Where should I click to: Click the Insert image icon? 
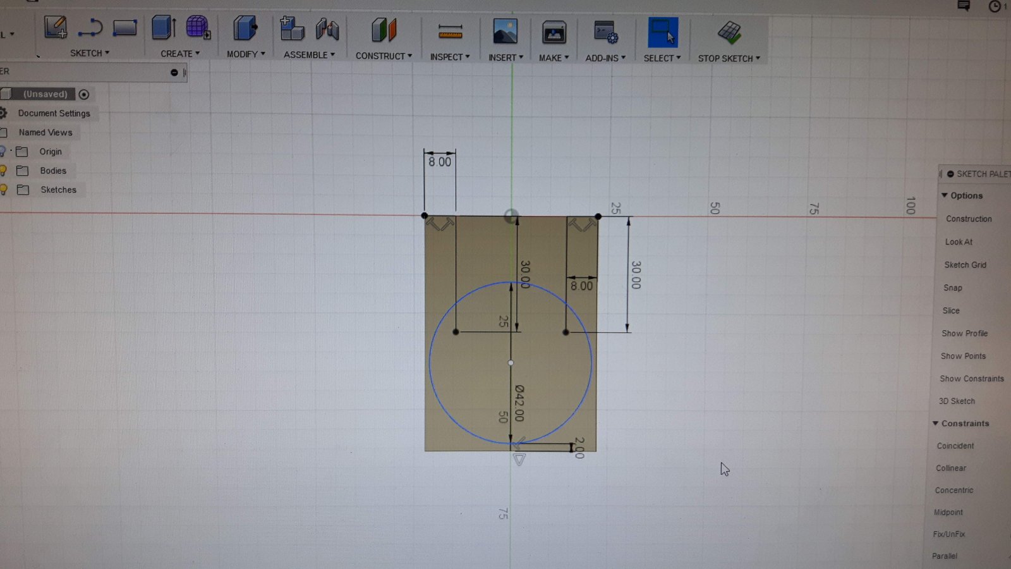[x=505, y=32]
